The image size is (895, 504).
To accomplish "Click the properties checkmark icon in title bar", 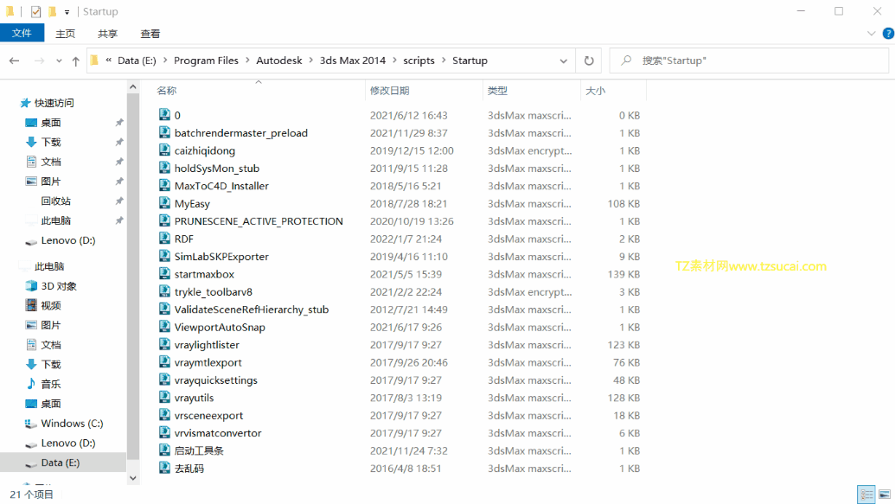I will pos(35,11).
